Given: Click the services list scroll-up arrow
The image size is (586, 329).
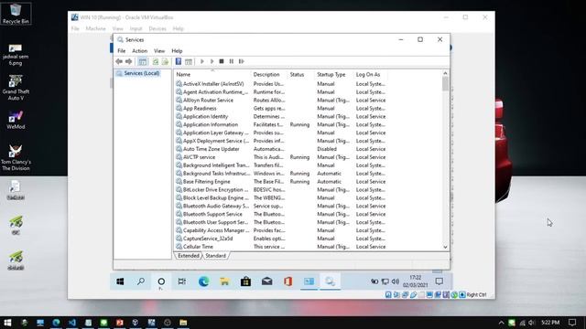Looking at the screenshot, I should pos(445,73).
